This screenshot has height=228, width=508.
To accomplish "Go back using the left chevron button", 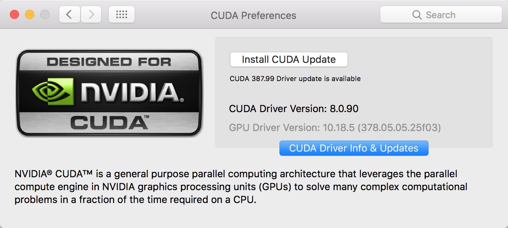I will [x=70, y=15].
